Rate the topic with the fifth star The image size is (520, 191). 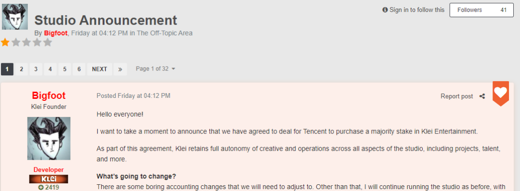(x=48, y=42)
